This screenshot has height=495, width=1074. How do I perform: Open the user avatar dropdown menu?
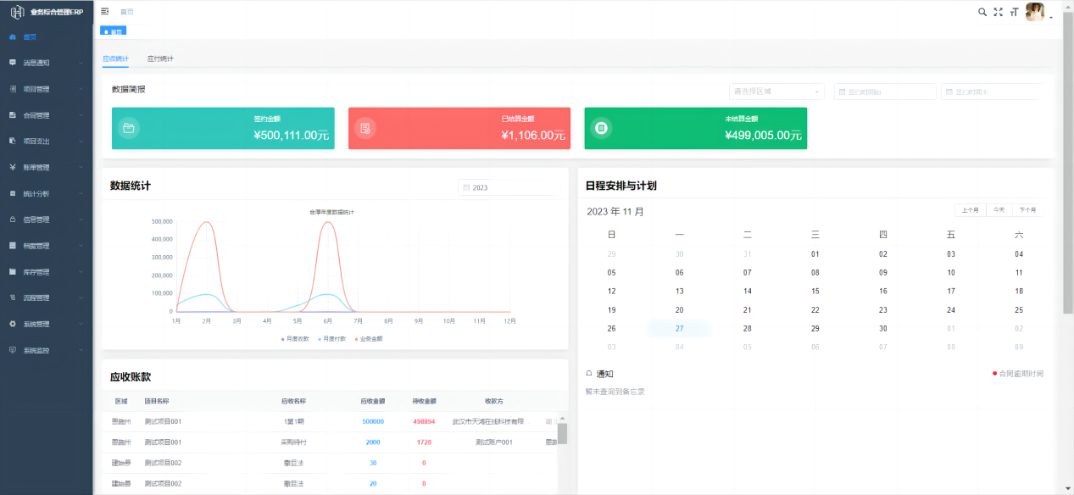pos(1036,12)
